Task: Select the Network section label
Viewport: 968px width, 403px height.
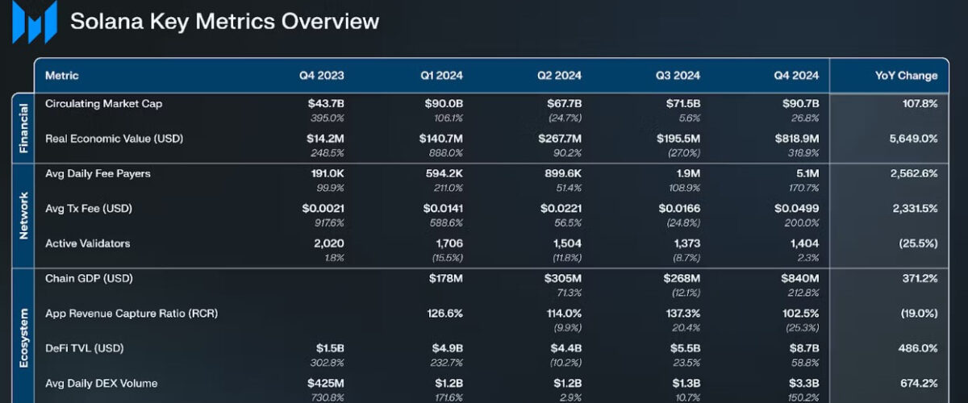Action: 23,215
